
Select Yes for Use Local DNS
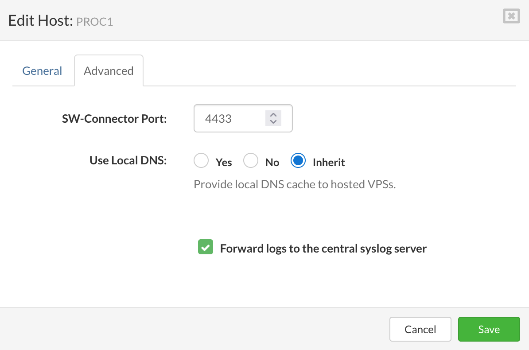(x=201, y=160)
